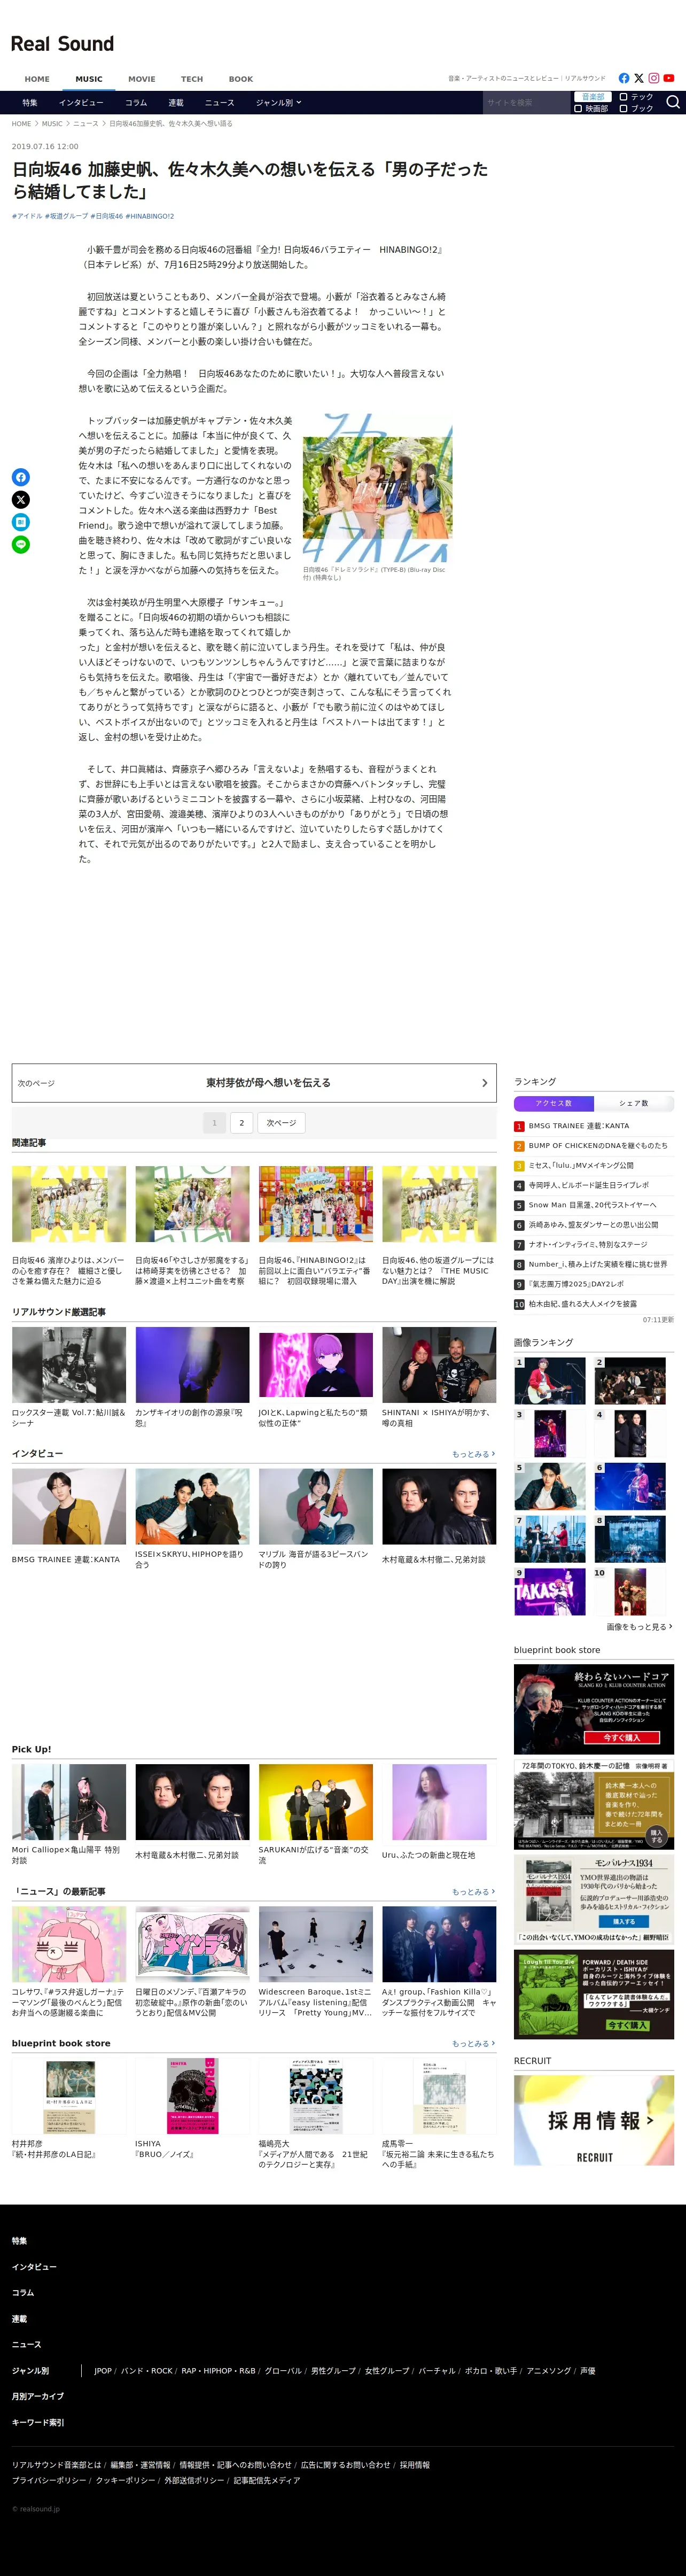This screenshot has width=686, height=2576.
Task: Select シェア数 ranking tab
Action: [x=634, y=1104]
